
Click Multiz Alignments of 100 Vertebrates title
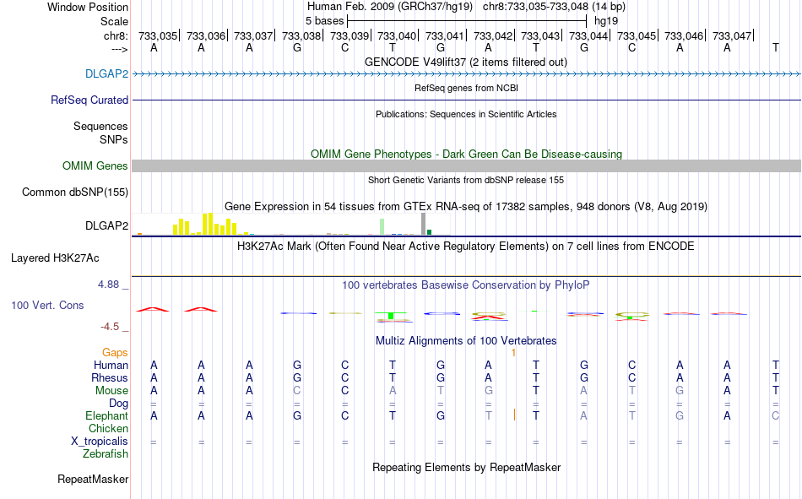click(466, 340)
